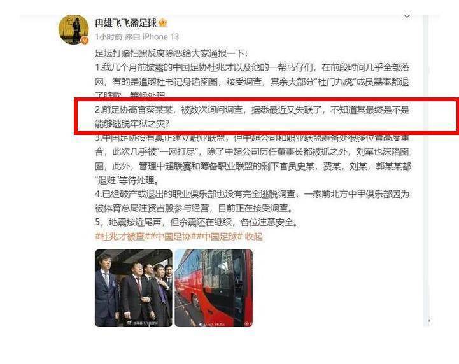Open the suited officials photo thumbnail
This screenshot has width=459, height=364.
[x=134, y=288]
